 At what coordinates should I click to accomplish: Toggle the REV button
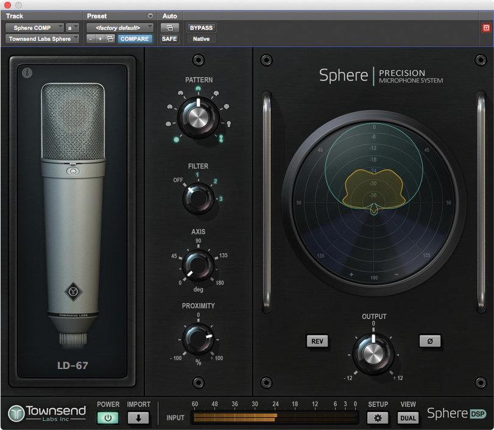click(x=317, y=341)
